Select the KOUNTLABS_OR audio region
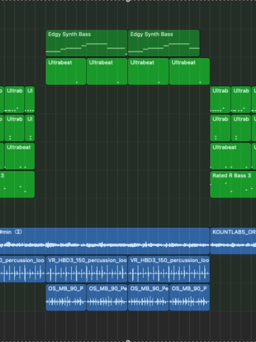Viewport: 256px width, 342px height. pyautogui.click(x=233, y=241)
